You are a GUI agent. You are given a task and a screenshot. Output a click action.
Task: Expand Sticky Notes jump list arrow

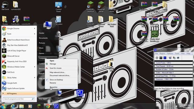pos(35,78)
